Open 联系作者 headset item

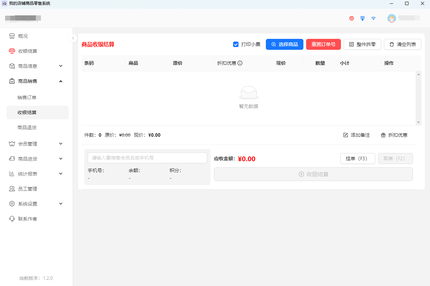click(x=27, y=219)
